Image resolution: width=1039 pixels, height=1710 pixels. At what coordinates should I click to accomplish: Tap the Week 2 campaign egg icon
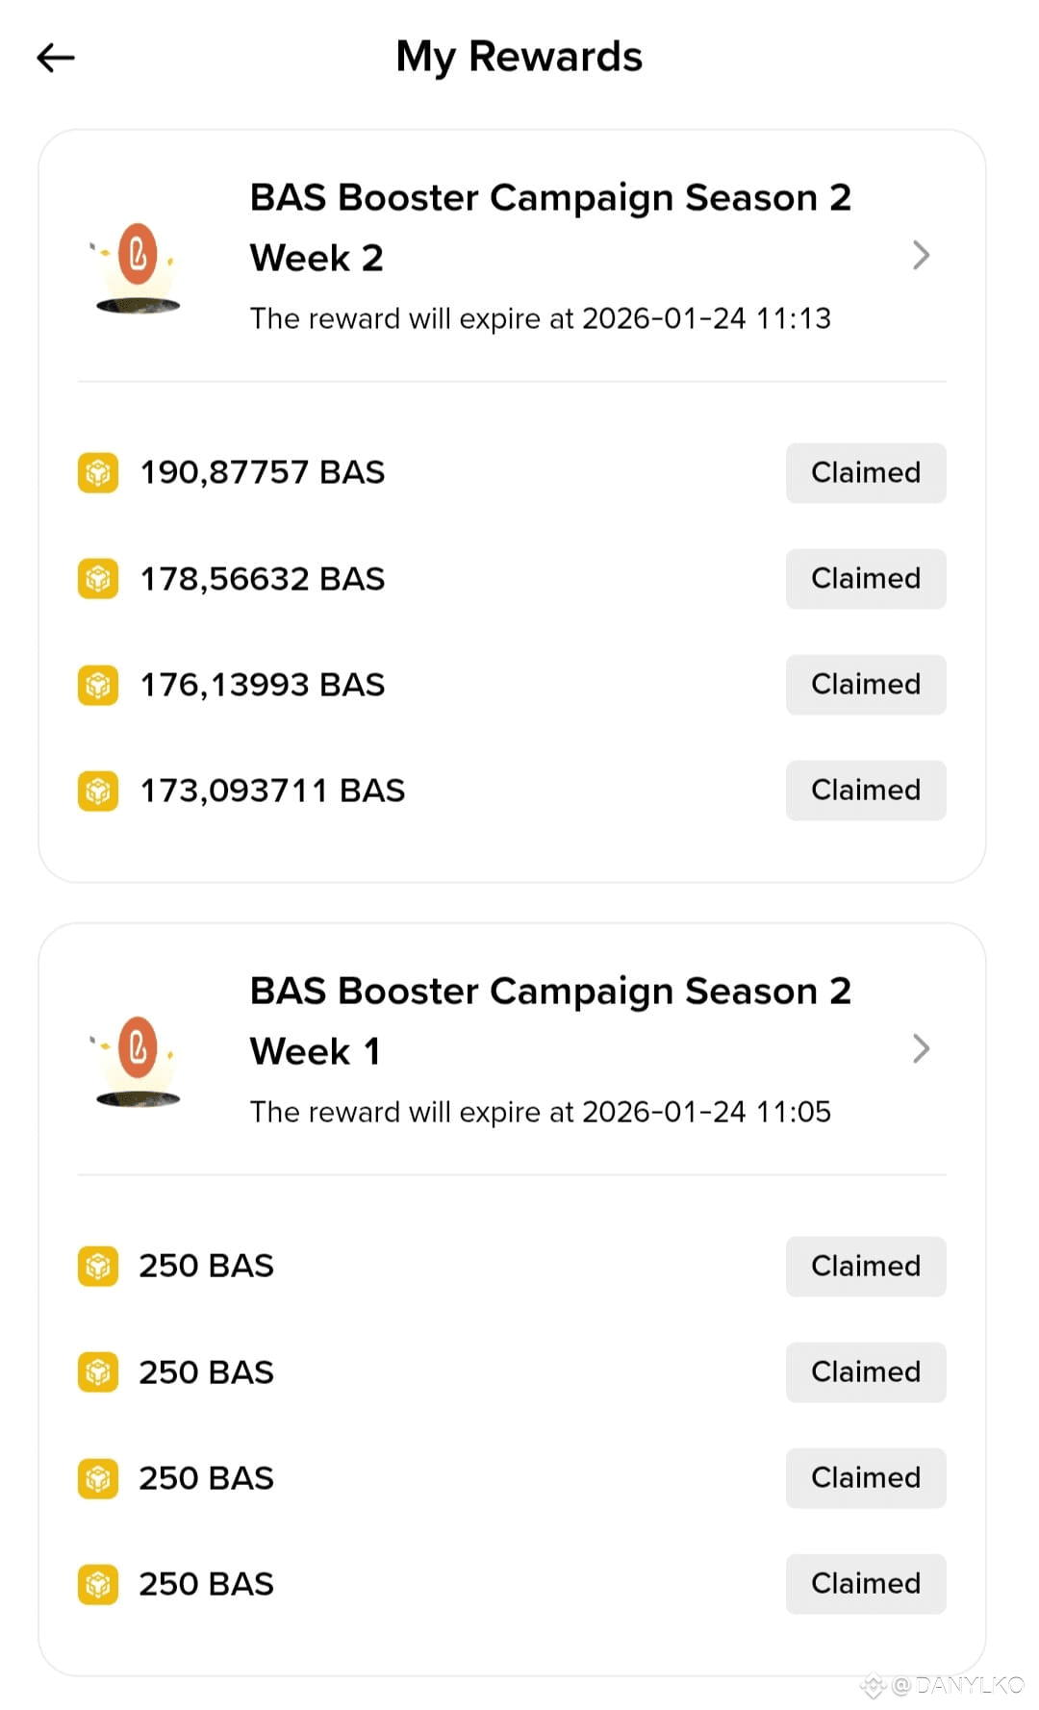138,266
